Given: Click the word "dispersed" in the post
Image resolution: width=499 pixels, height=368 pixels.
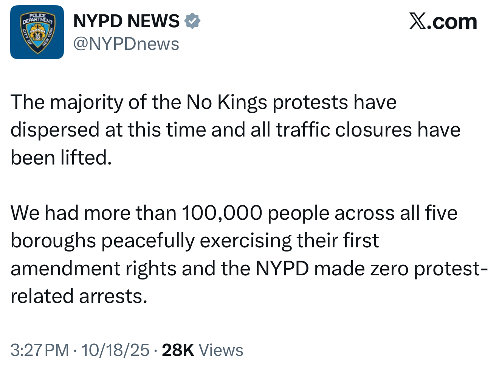Looking at the screenshot, I should (55, 130).
